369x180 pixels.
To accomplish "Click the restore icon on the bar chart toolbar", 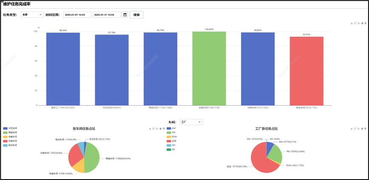I will 355,23.
